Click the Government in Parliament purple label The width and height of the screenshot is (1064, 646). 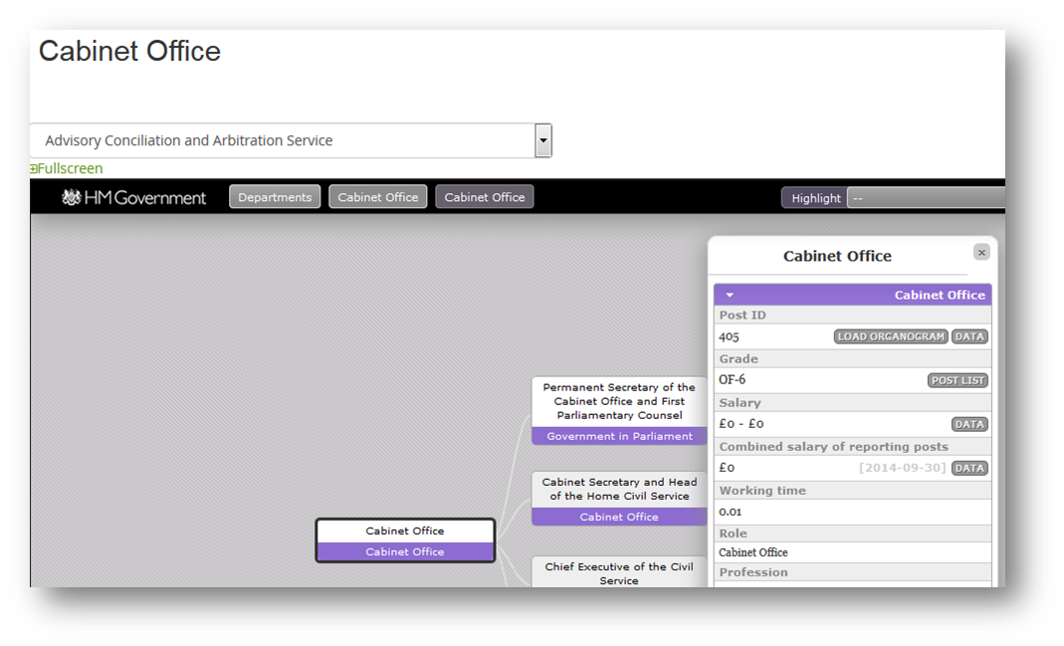coord(619,436)
